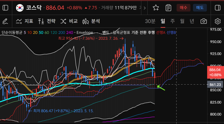Toggle the 200-day moving average
The width and height of the screenshot is (224, 124).
click(x=61, y=32)
